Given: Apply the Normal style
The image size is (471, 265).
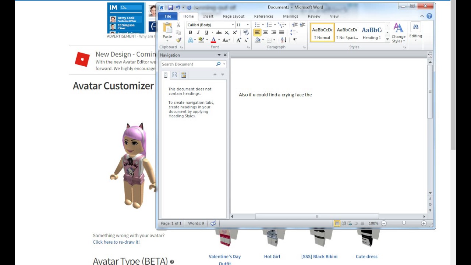Looking at the screenshot, I should coord(322,32).
